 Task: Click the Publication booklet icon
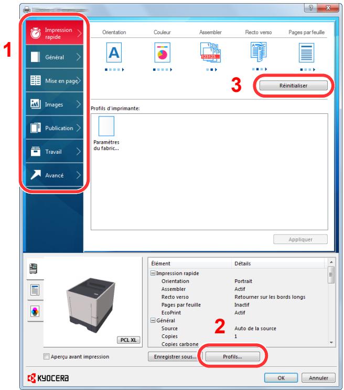(36, 128)
